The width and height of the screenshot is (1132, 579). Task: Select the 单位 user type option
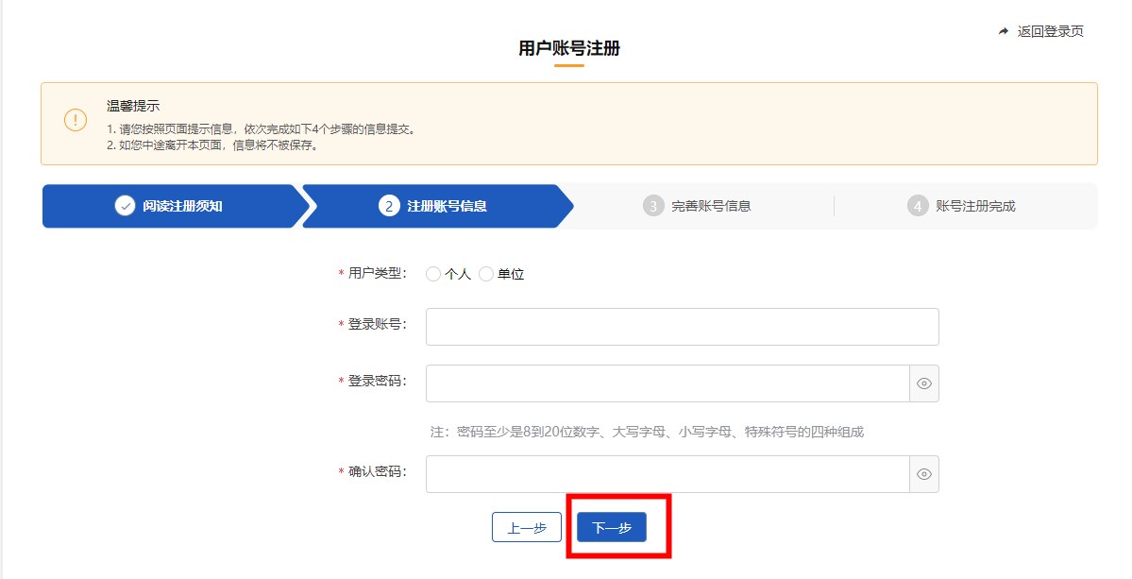pos(487,273)
